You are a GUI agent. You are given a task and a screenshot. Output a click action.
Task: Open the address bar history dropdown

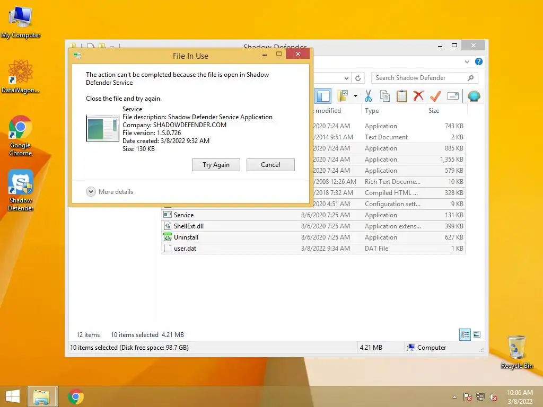(346, 78)
